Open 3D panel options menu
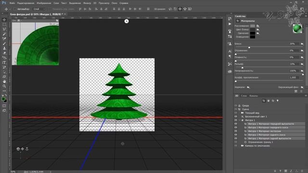Image resolution: width=308 pixels, height=173 pixels. (306, 96)
